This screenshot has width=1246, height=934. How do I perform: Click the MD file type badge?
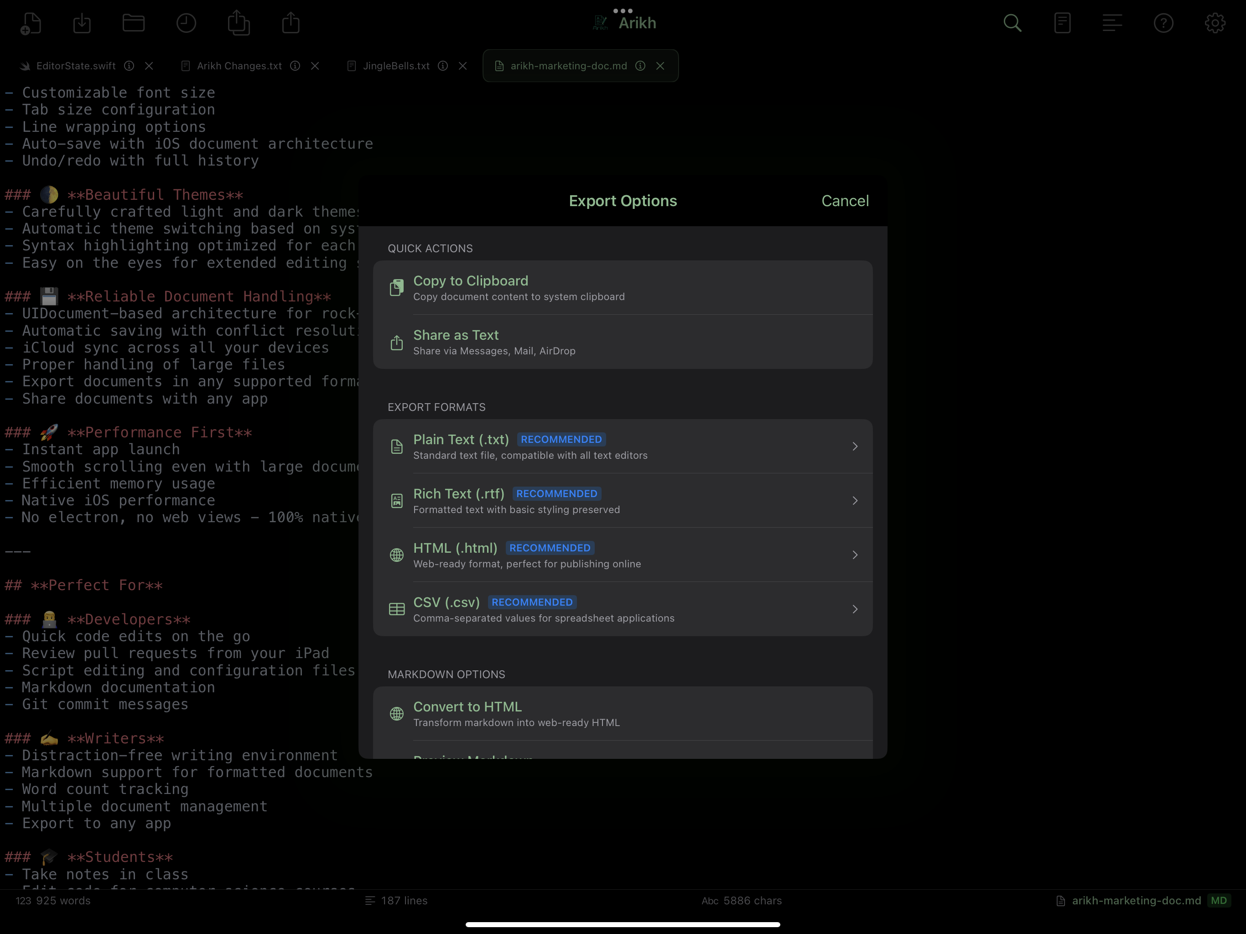[1218, 901]
